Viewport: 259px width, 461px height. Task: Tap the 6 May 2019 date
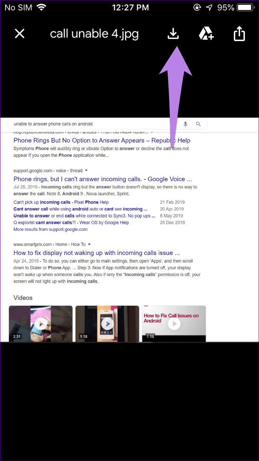pos(172,216)
